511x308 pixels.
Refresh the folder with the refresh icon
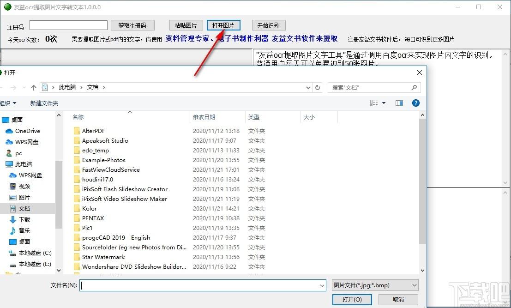click(318, 87)
